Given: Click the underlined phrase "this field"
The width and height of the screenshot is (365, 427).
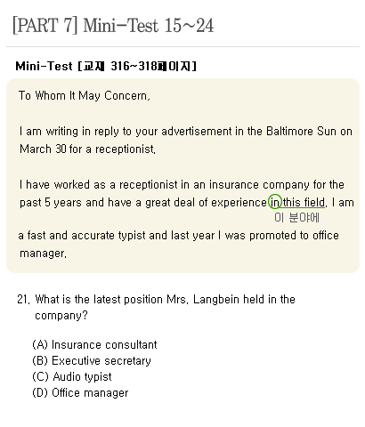Looking at the screenshot, I should tap(304, 203).
